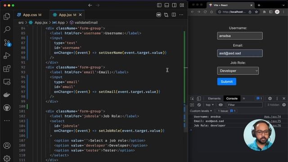This screenshot has width=288, height=162.
Task: Click the src breadcrumb
Action: pos(21,22)
